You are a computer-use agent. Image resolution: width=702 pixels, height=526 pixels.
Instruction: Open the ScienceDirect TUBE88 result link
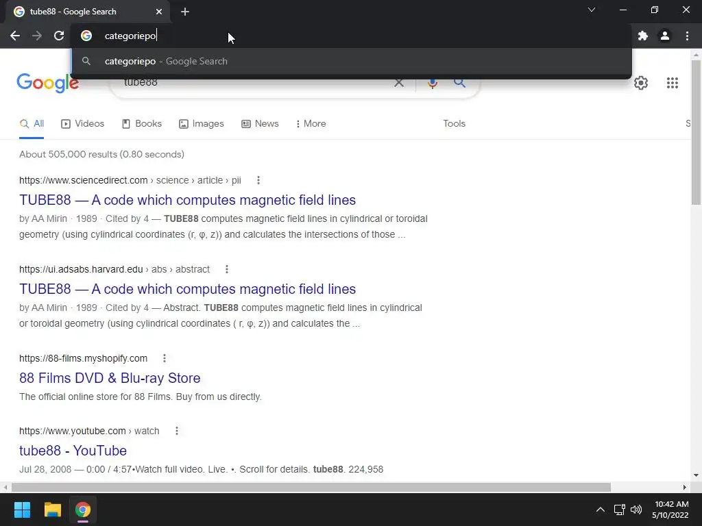pos(188,200)
